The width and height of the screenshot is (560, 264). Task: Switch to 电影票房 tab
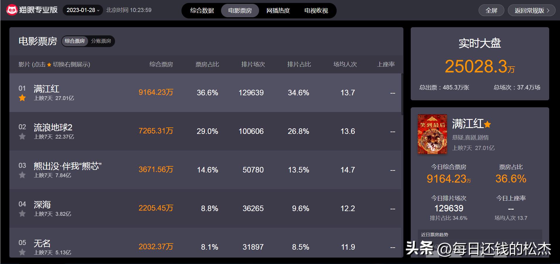click(240, 11)
